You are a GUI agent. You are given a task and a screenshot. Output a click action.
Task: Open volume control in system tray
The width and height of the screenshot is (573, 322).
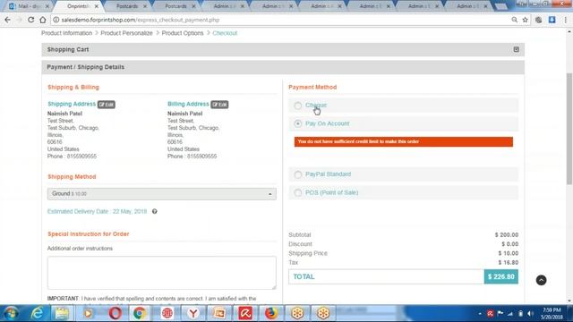(x=530, y=314)
